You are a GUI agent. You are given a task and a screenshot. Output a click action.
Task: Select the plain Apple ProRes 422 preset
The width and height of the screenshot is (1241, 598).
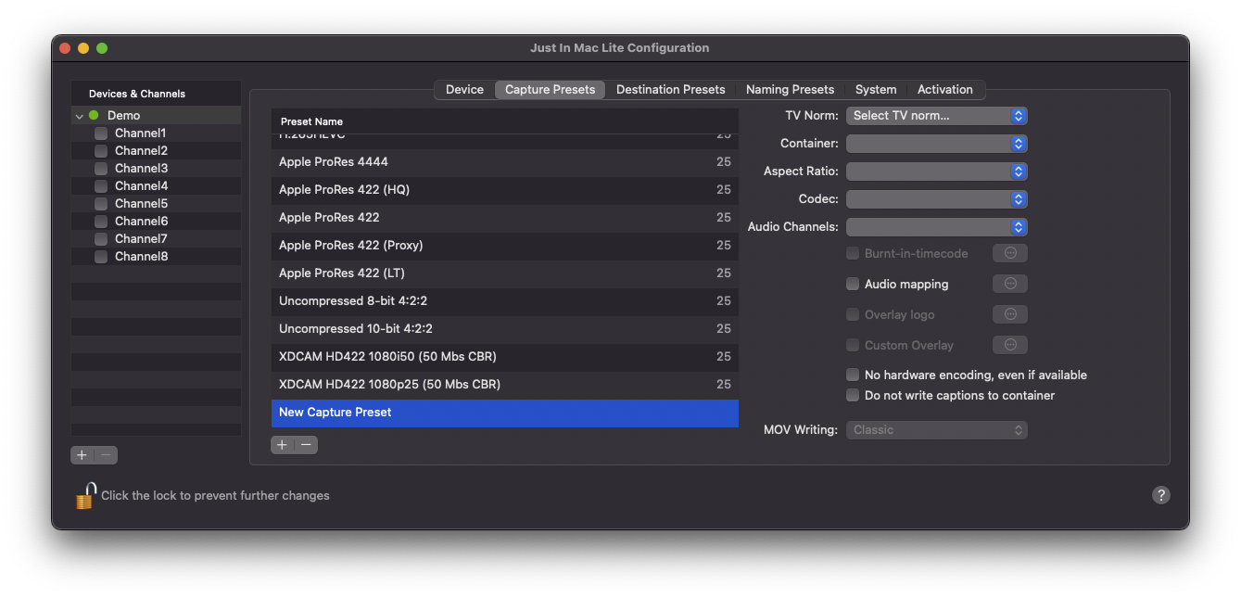tap(505, 218)
